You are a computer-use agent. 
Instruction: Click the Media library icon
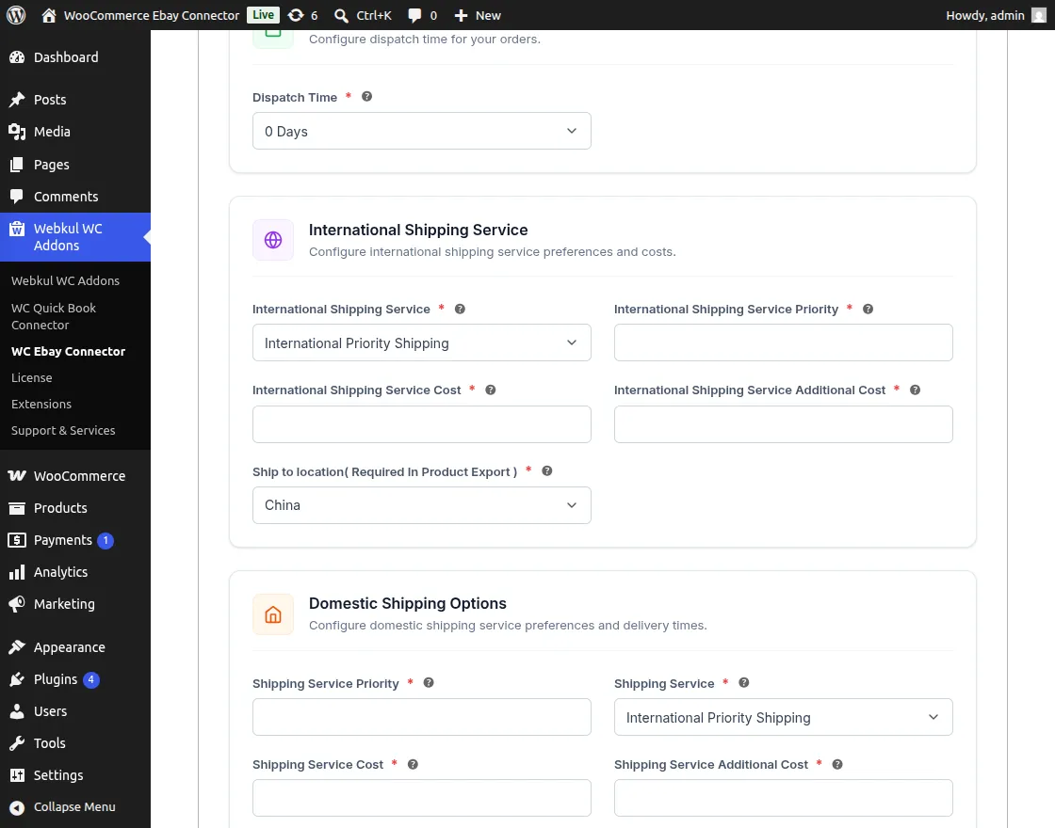click(x=17, y=132)
